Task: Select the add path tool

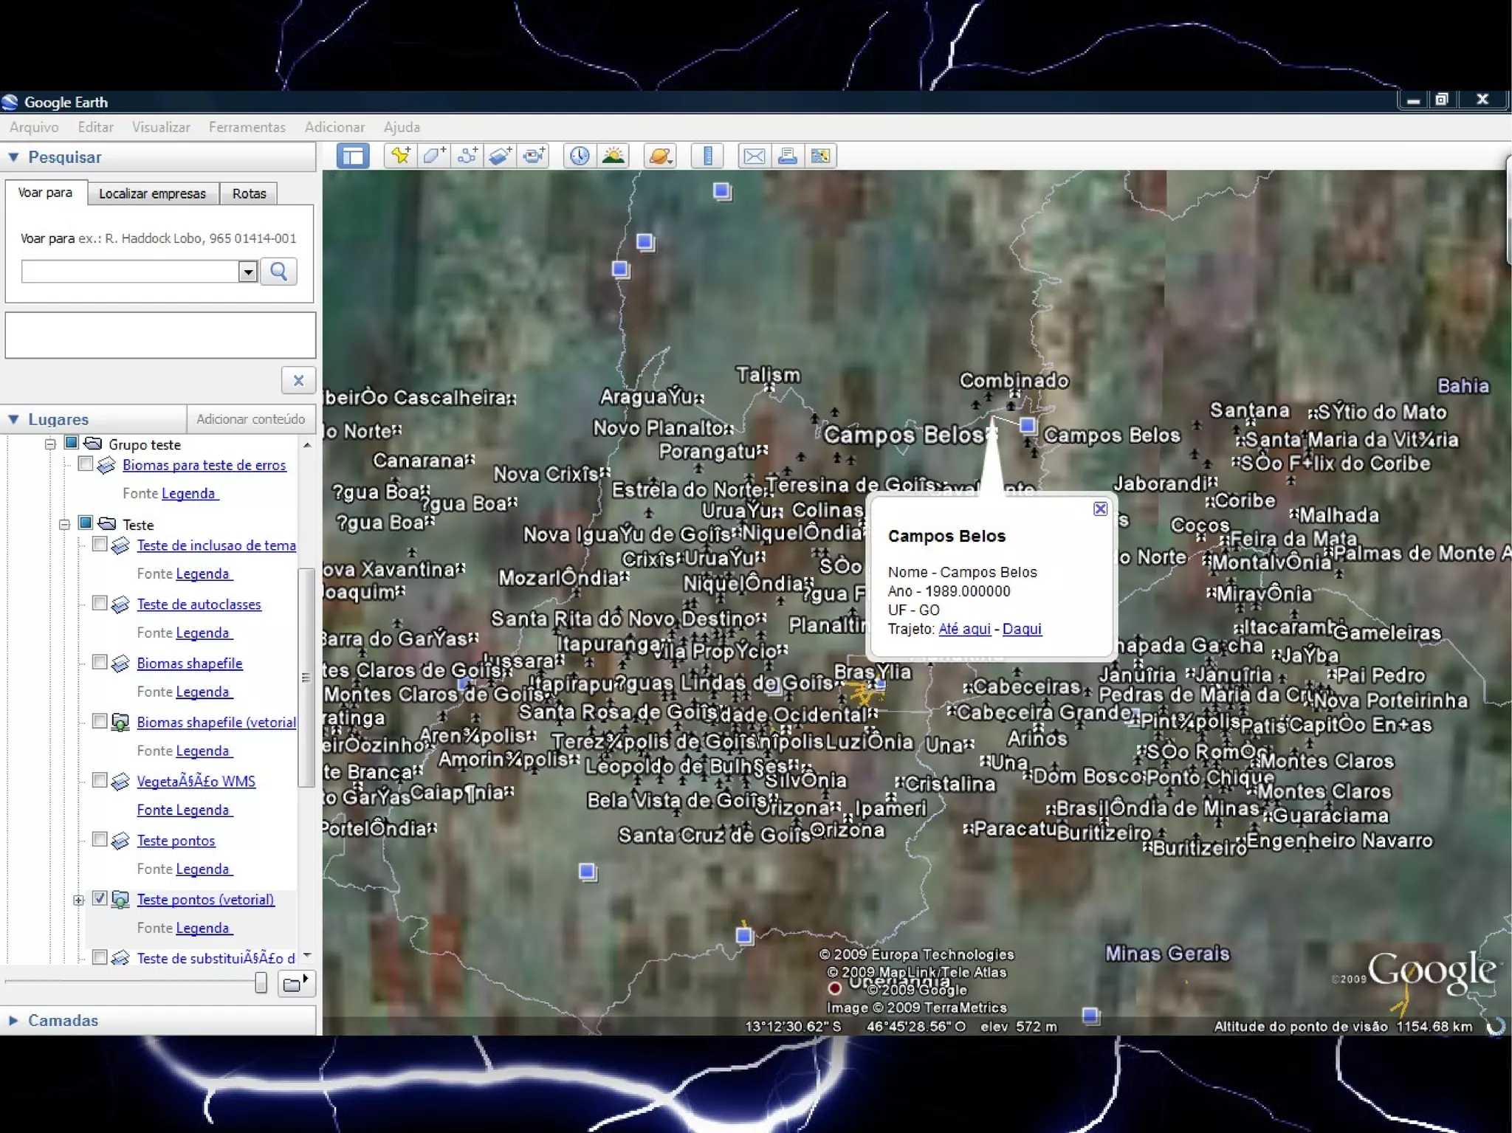Action: coord(467,156)
